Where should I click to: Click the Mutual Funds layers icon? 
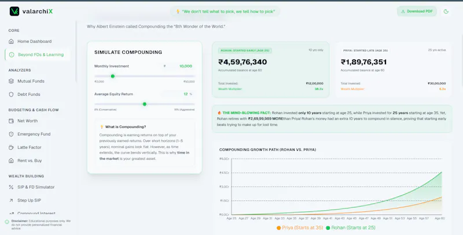[x=11, y=81]
